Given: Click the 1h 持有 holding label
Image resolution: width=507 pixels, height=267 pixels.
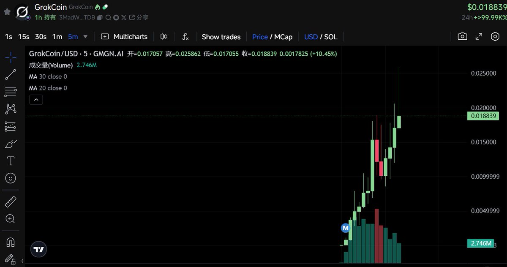Looking at the screenshot, I should [45, 18].
